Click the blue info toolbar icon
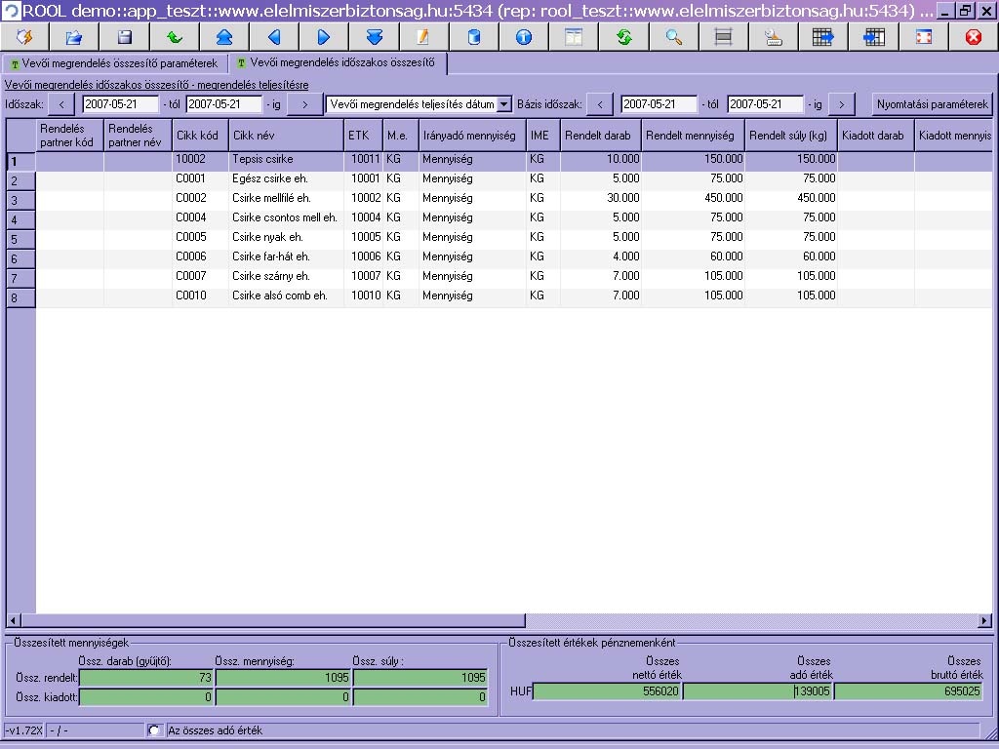Viewport: 999px width, 749px height. (524, 37)
